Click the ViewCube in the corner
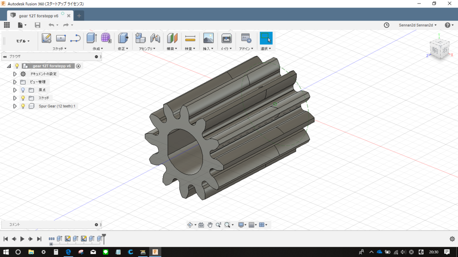 [439, 49]
